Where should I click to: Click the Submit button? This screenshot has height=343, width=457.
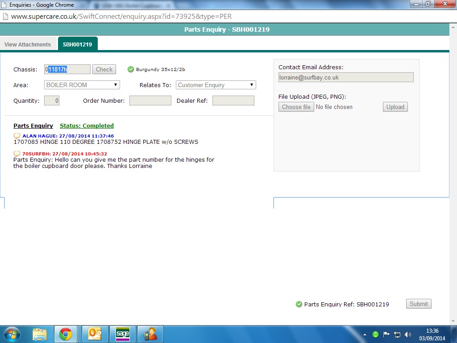tap(419, 304)
